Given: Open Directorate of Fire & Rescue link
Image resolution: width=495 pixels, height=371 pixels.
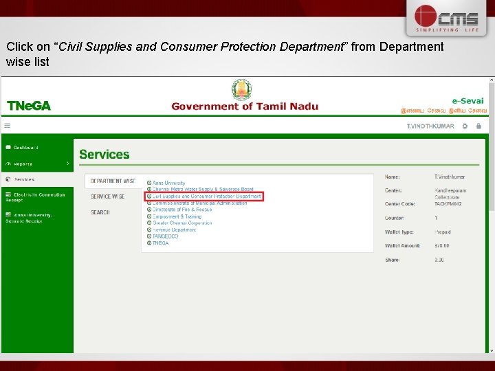Looking at the screenshot, I should coord(182,210).
